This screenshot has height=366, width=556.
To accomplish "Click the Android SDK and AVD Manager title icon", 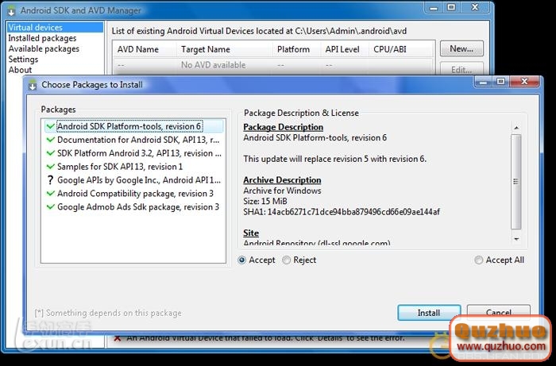I will (x=11, y=10).
